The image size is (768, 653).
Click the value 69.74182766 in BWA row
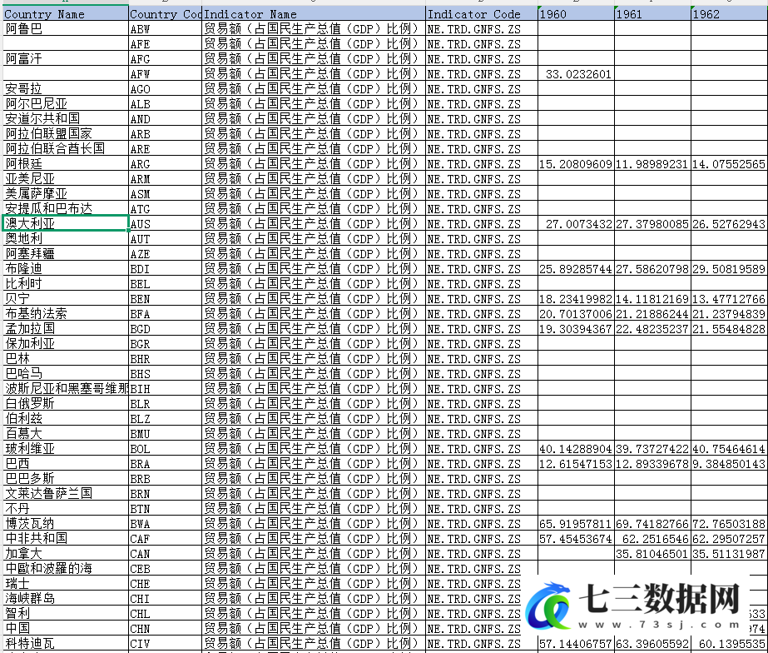[653, 524]
